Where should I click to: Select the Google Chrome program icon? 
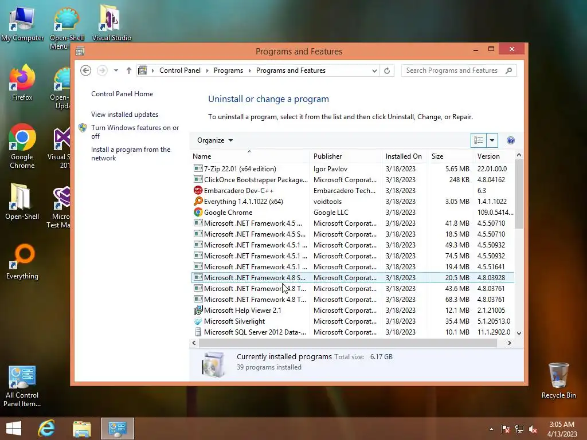[198, 212]
